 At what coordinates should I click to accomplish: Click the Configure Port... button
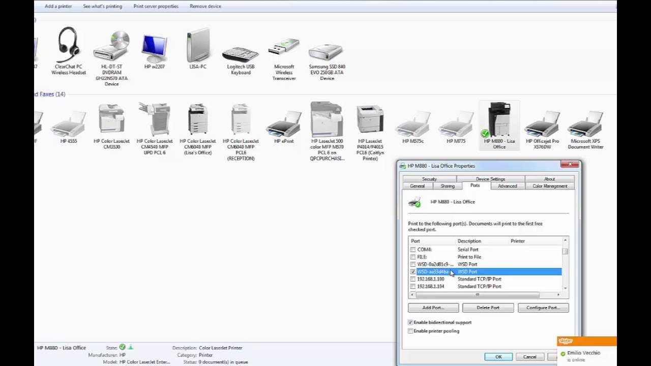tap(543, 308)
